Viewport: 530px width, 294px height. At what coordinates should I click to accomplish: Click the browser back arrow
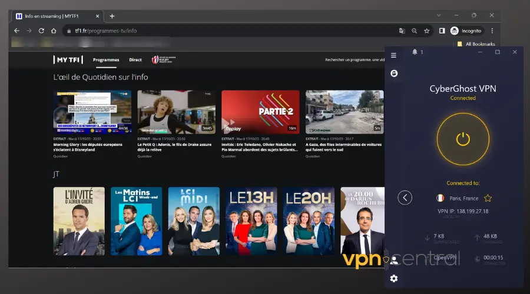click(x=16, y=31)
